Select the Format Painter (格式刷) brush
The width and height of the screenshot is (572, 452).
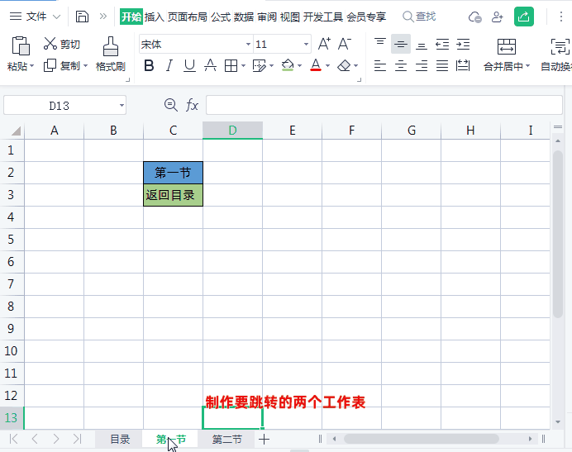coord(111,46)
